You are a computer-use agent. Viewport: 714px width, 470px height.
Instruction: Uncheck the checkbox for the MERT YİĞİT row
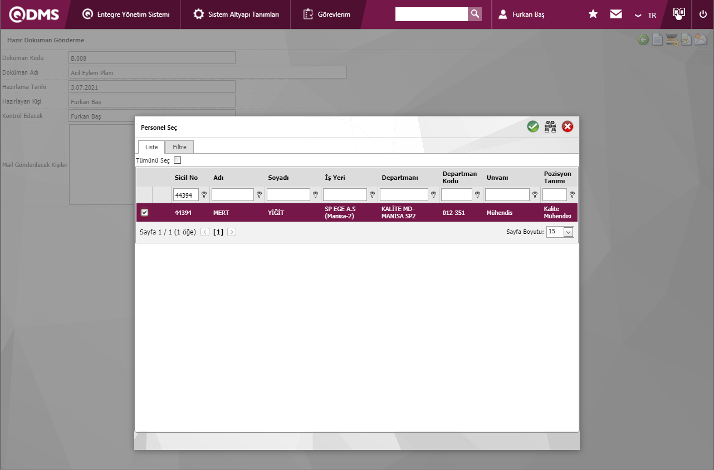tap(145, 212)
